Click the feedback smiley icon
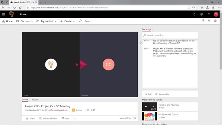222x125 pixels. [215, 21]
